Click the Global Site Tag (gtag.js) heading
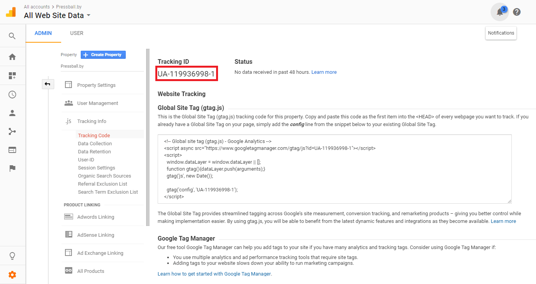 point(191,108)
